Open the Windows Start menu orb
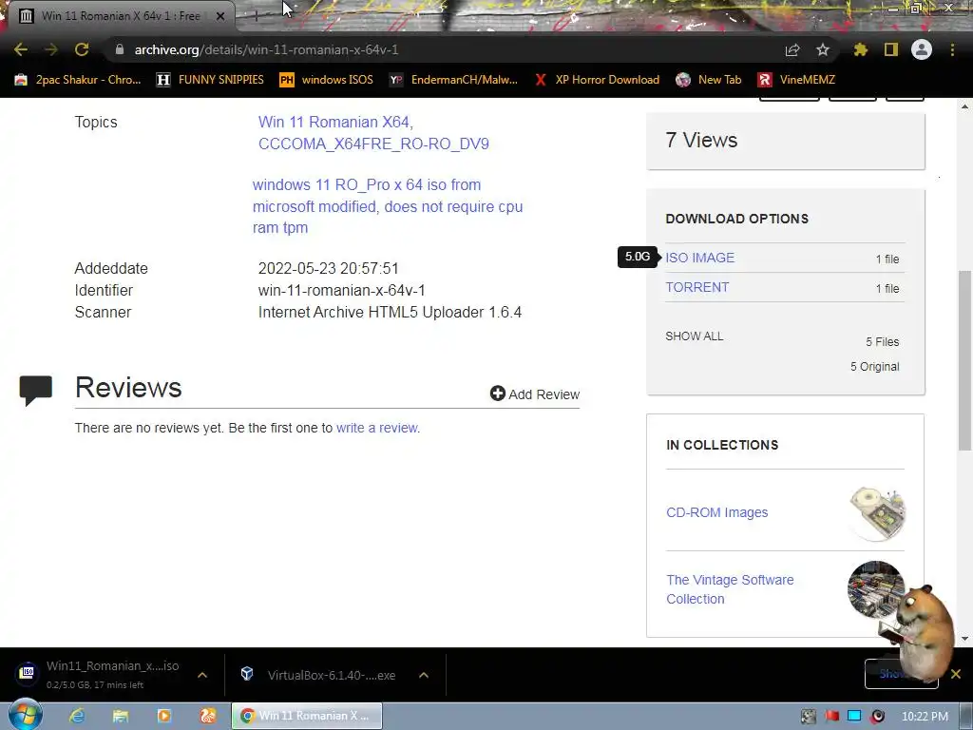The height and width of the screenshot is (730, 973). (26, 715)
